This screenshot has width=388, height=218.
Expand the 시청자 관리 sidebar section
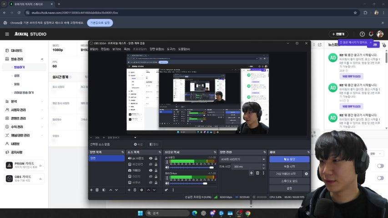click(x=42, y=109)
